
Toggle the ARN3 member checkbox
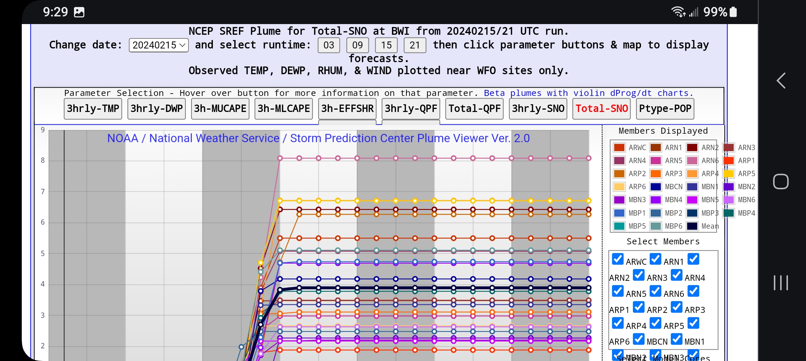[639, 275]
